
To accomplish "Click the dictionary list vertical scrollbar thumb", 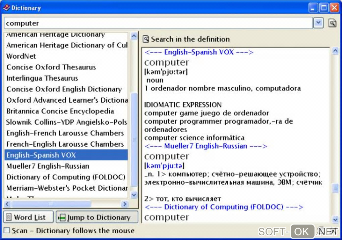I will tap(134, 140).
